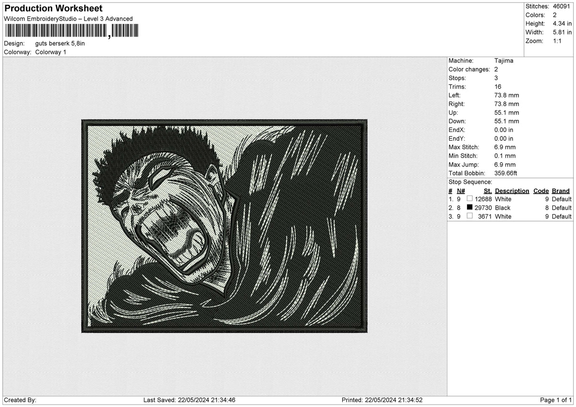Screen dimensions: 576x407
Task: Click the 'Stop Sequence:' heading
Action: [x=470, y=182]
